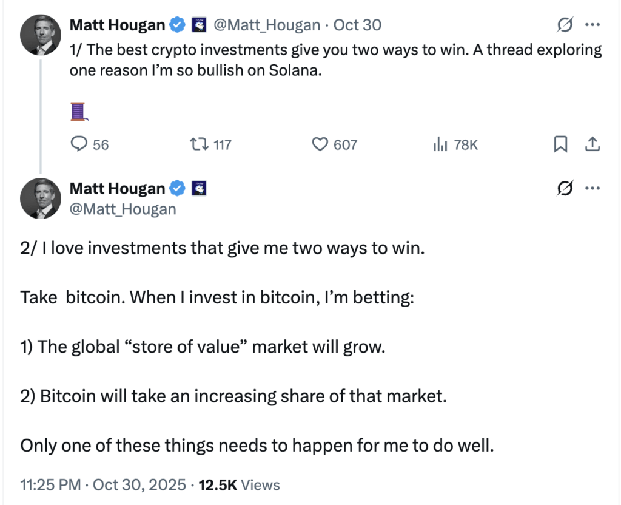Viewport: 621px width, 505px height.
Task: Open Matt Hougan's profile from the top tweet
Action: [x=117, y=25]
